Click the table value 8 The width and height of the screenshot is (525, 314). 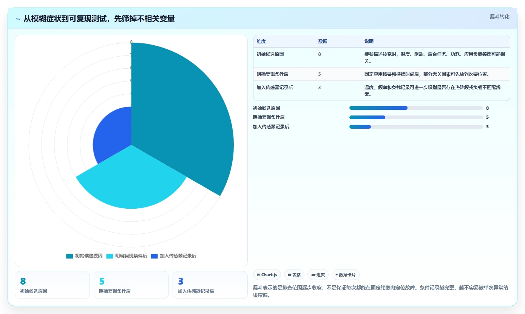(x=320, y=54)
